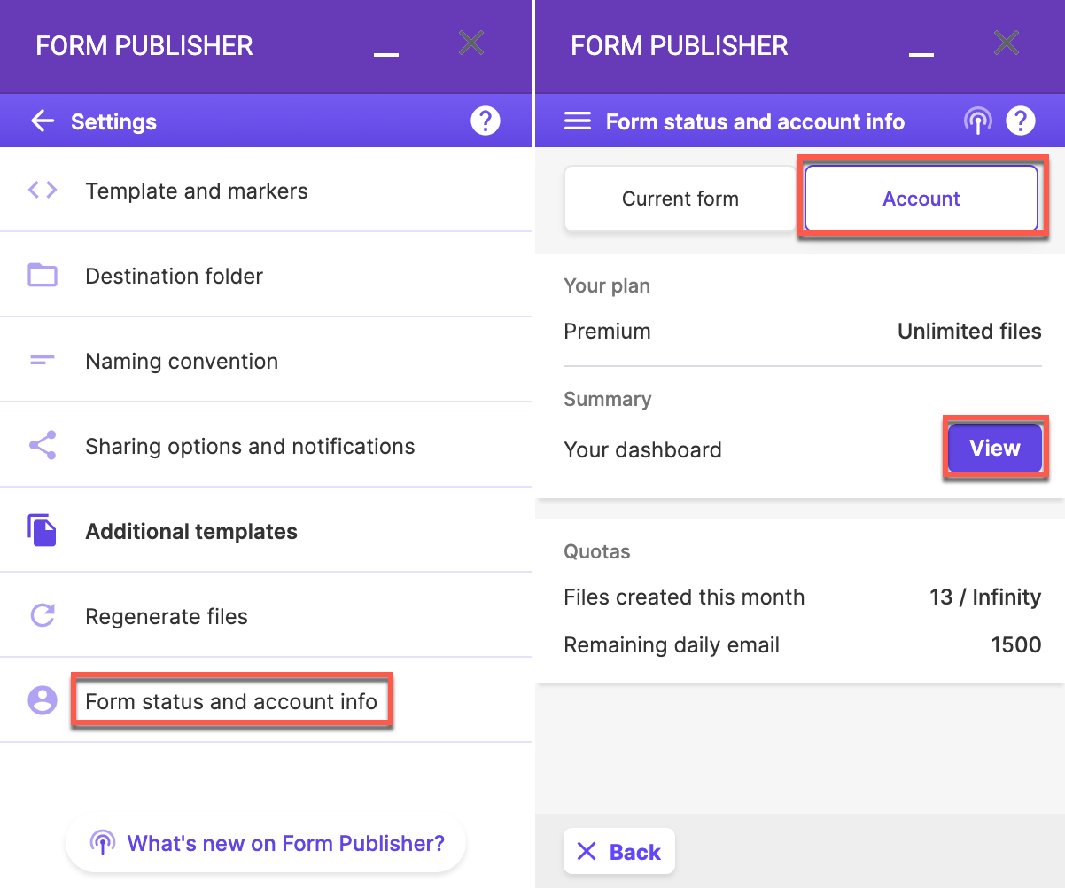Click the Your dashboard label

pos(643,449)
